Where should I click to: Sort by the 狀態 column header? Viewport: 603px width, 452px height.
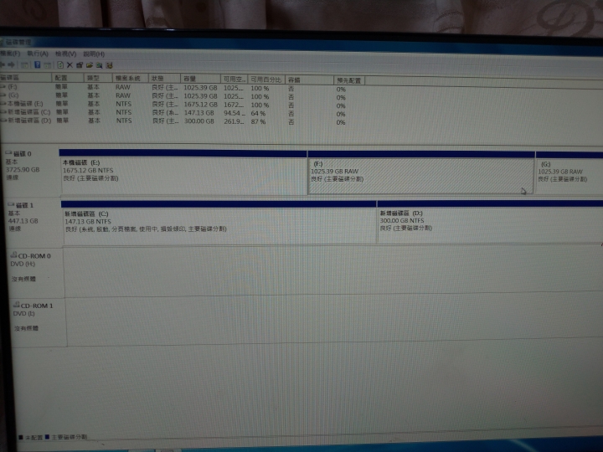[165, 79]
